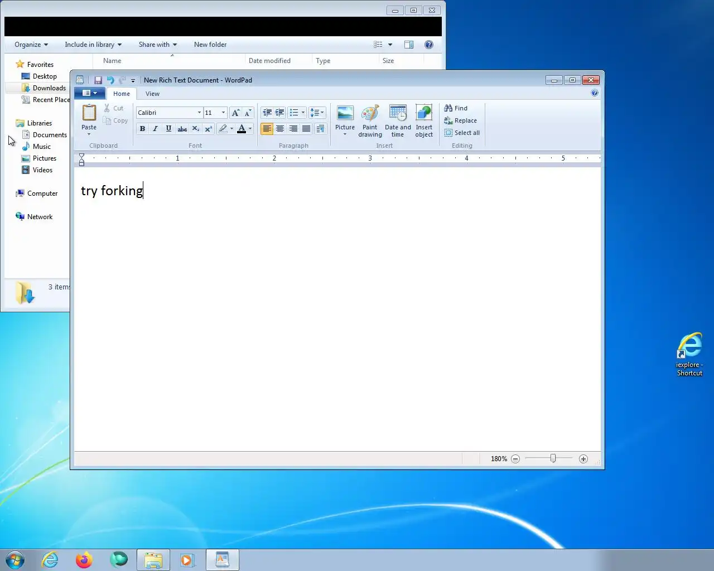Open Find in Editing group
714x571 pixels.
456,108
